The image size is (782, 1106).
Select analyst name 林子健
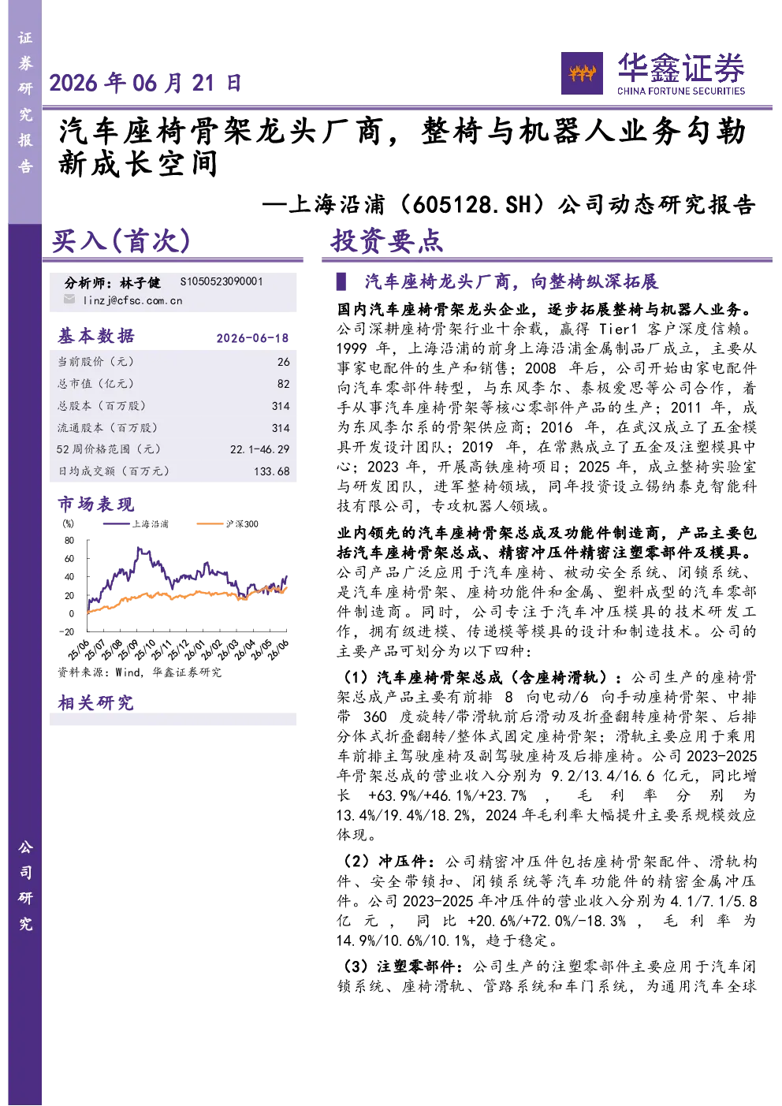click(x=140, y=282)
